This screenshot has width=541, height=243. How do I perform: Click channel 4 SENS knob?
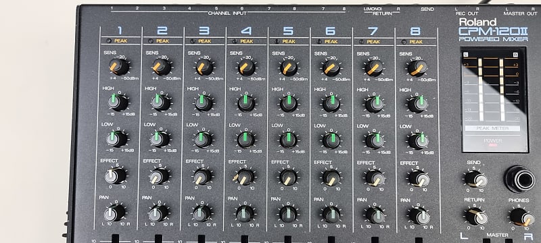pyautogui.click(x=246, y=67)
